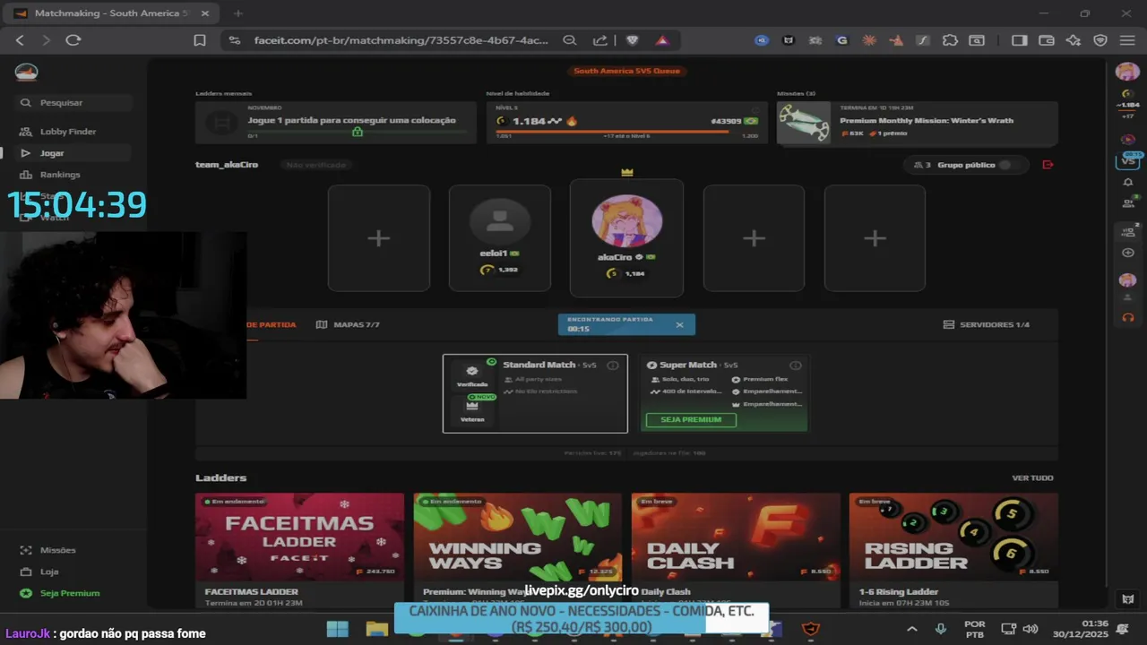Bookmark the page via the bookmark icon
This screenshot has height=645, width=1147.
tap(200, 40)
